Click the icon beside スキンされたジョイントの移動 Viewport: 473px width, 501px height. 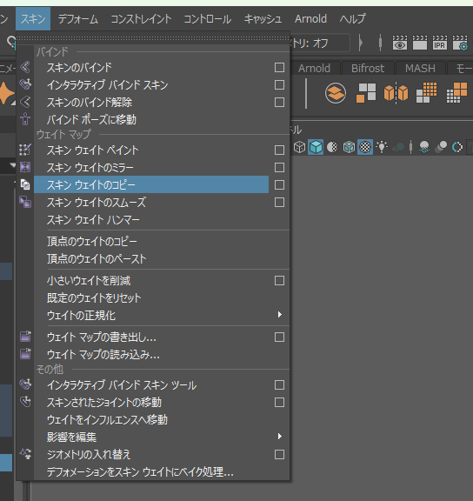pyautogui.click(x=25, y=402)
